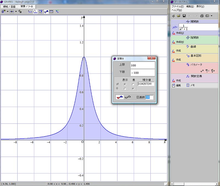Viewport: 220px width, 186px height.
Task: Click the red-blue signed area icon
Action: [x=120, y=97]
